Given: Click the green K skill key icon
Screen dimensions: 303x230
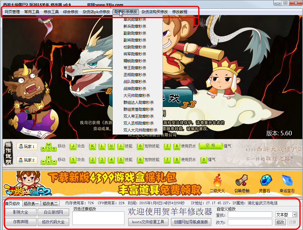Looking at the screenshot, I should (x=92, y=146).
